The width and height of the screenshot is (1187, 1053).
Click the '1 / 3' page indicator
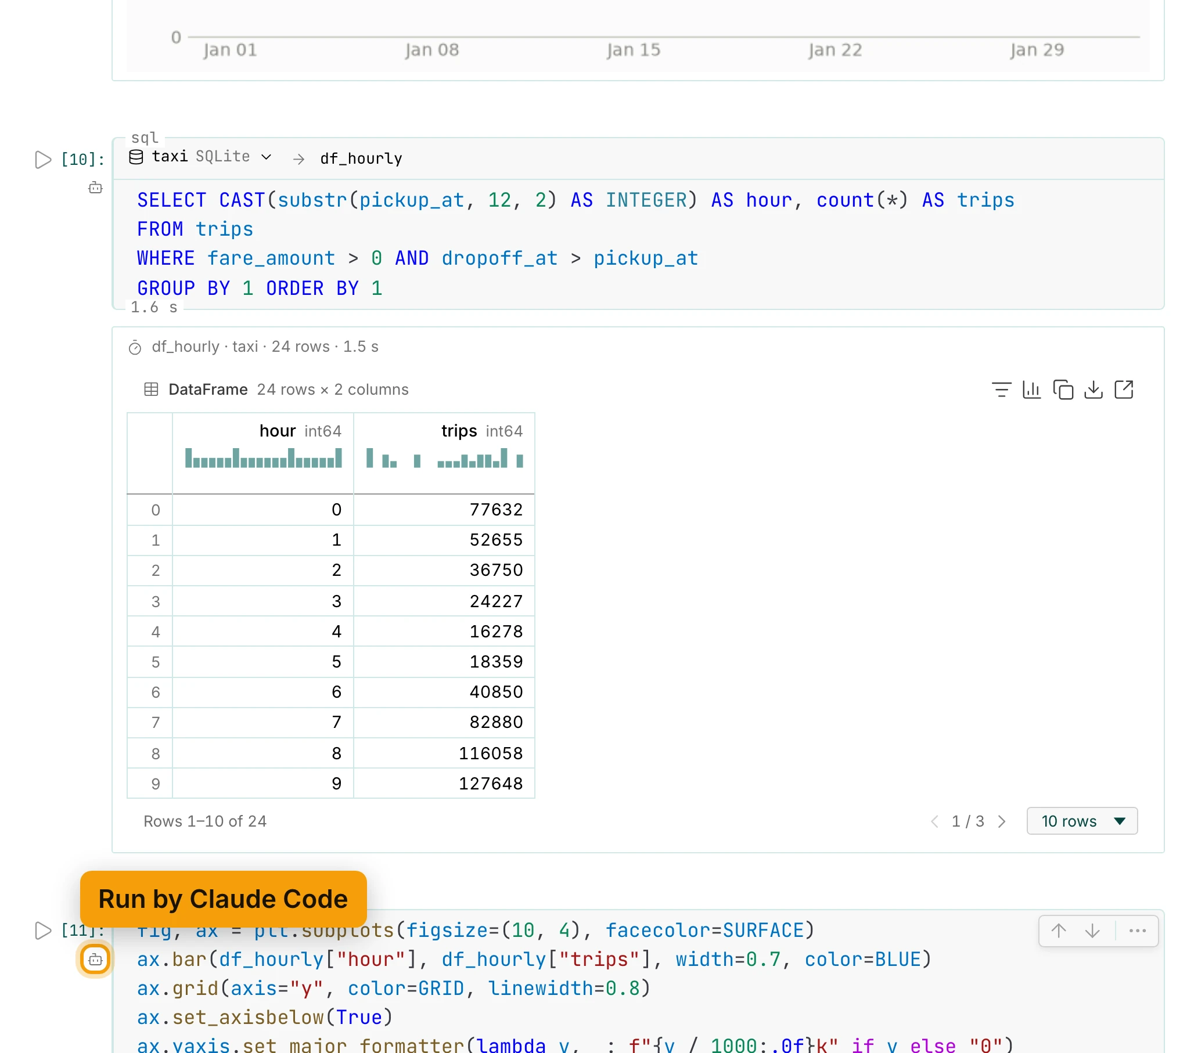(x=967, y=821)
